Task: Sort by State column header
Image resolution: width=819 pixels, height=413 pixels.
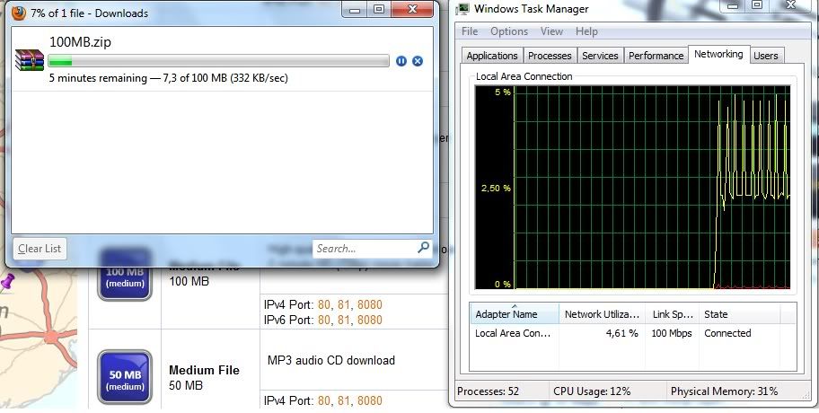Action: click(739, 314)
